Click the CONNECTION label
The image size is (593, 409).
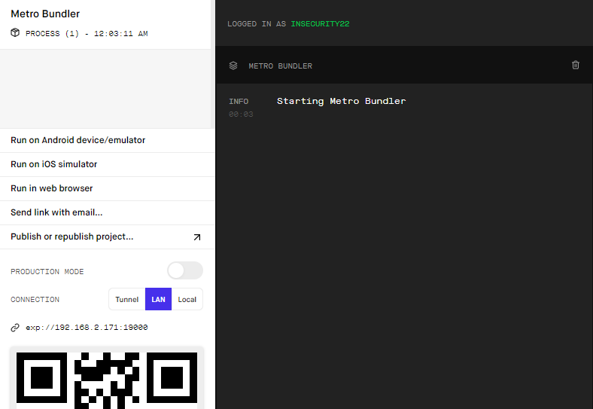coord(35,300)
